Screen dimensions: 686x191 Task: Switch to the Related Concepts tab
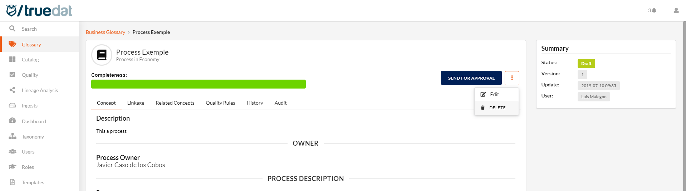(175, 103)
